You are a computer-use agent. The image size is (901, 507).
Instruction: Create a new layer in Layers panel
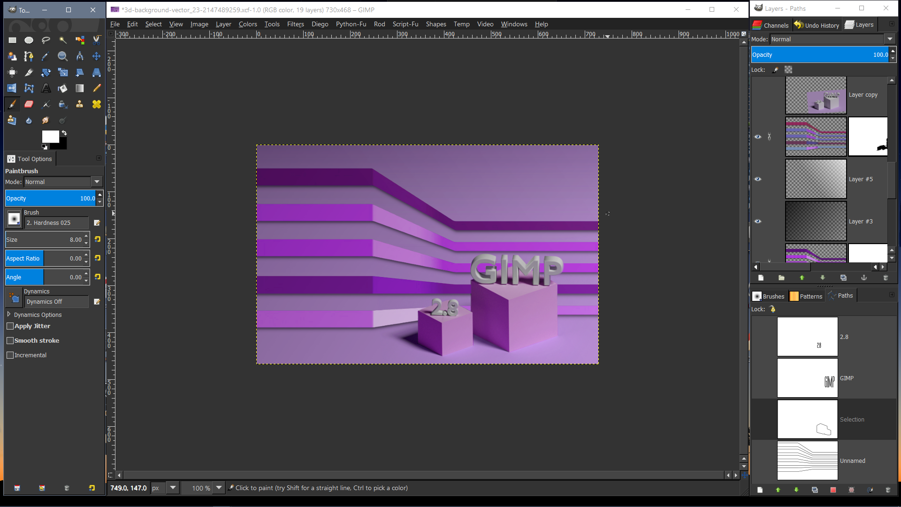point(761,278)
